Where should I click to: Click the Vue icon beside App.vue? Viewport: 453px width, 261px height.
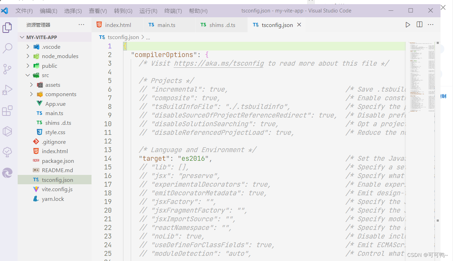click(40, 104)
